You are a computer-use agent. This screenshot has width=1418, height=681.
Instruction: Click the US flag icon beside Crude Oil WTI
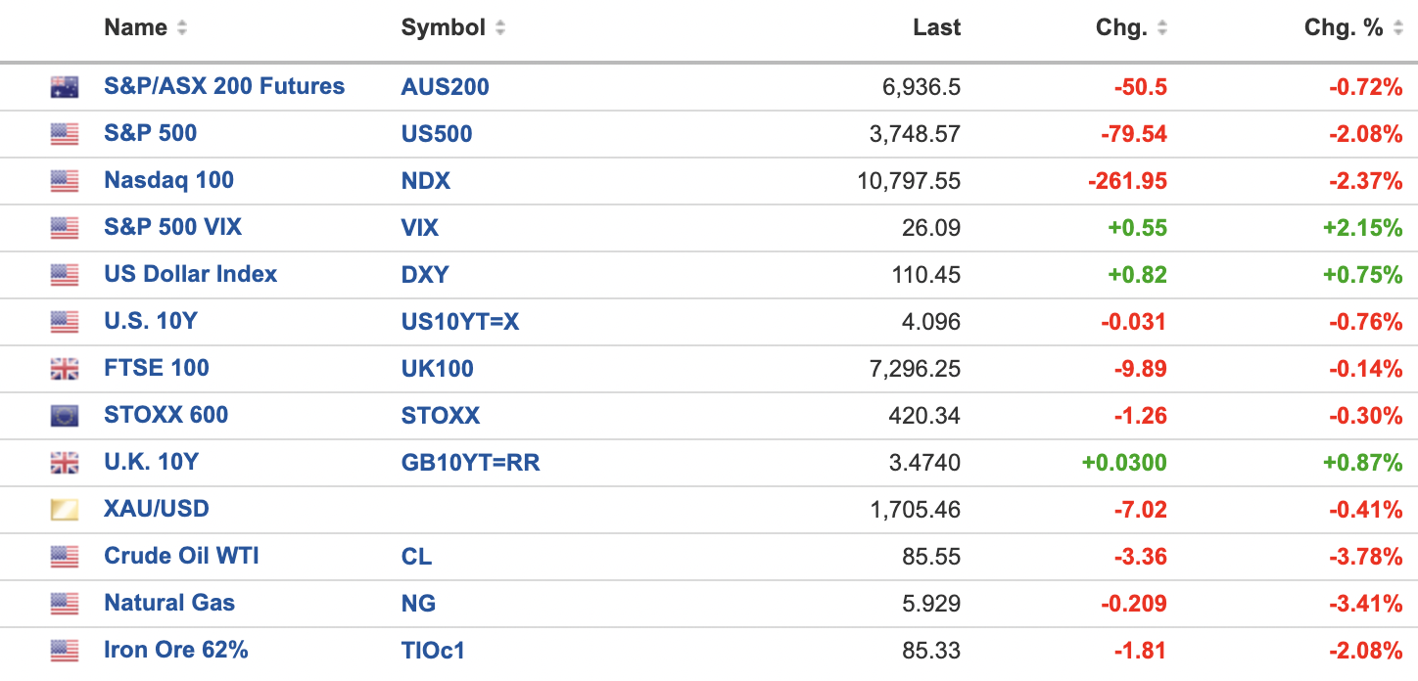[65, 557]
